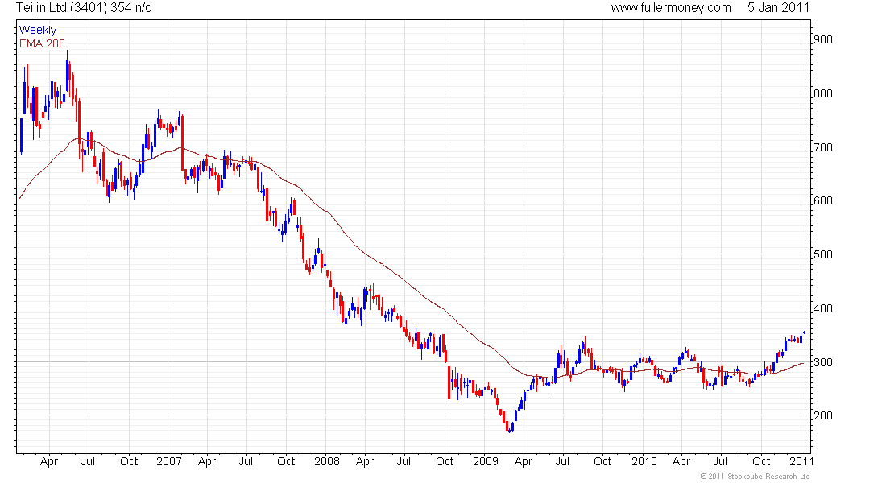Select the 'EMA 200' legend label

tap(42, 43)
